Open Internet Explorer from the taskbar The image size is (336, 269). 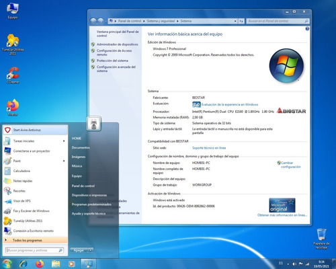pos(24,264)
